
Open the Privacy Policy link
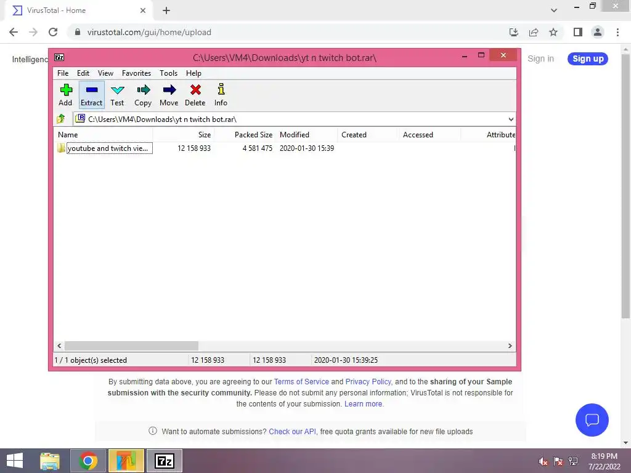[368, 382]
